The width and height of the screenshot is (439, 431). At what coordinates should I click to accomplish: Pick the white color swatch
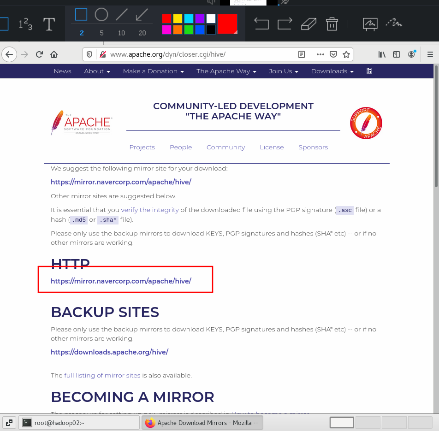click(x=211, y=18)
